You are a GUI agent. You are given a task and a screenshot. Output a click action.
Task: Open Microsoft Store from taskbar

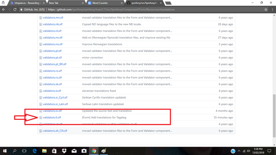tap(54, 151)
